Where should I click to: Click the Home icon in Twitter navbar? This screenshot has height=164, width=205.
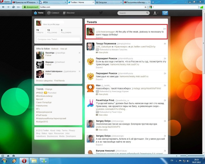pyautogui.click(x=36, y=13)
